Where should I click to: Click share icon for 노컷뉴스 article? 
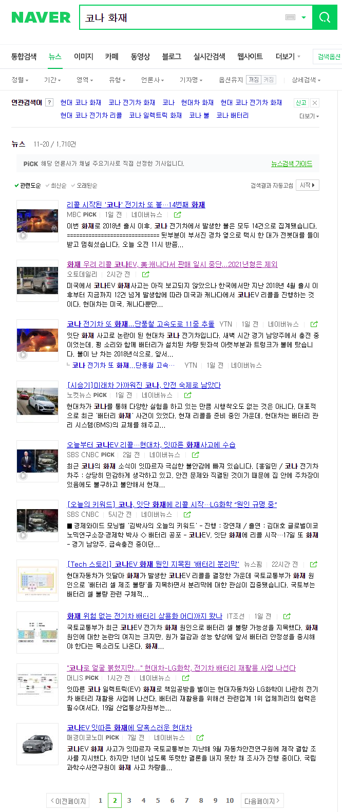coord(188,395)
